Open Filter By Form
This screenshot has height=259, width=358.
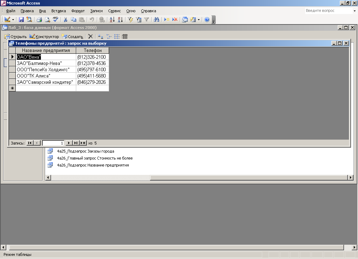(138, 20)
